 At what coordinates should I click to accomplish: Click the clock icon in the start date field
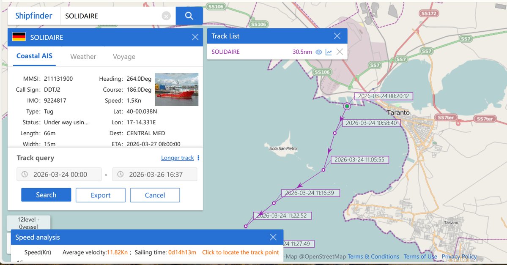tap(25, 174)
